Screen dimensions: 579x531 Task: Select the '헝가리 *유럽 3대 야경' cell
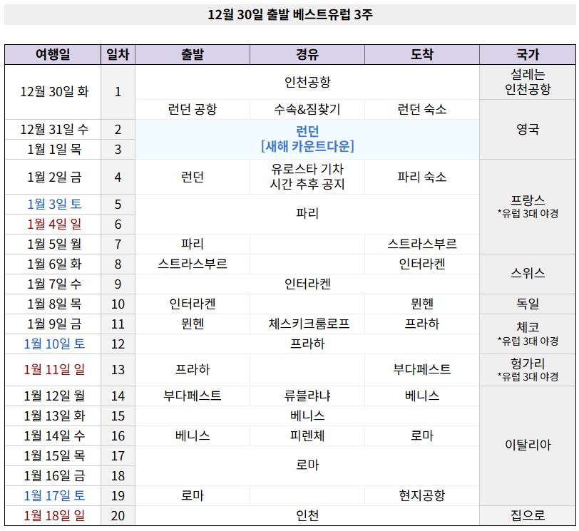point(528,370)
